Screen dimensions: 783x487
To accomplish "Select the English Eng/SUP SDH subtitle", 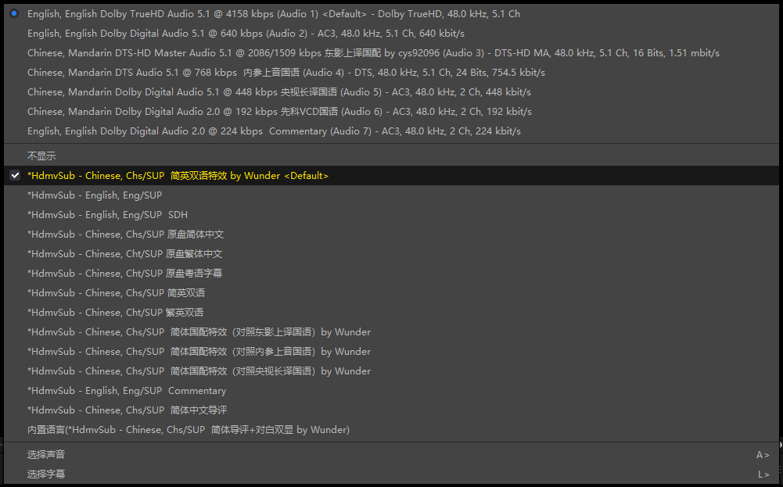I will 107,215.
